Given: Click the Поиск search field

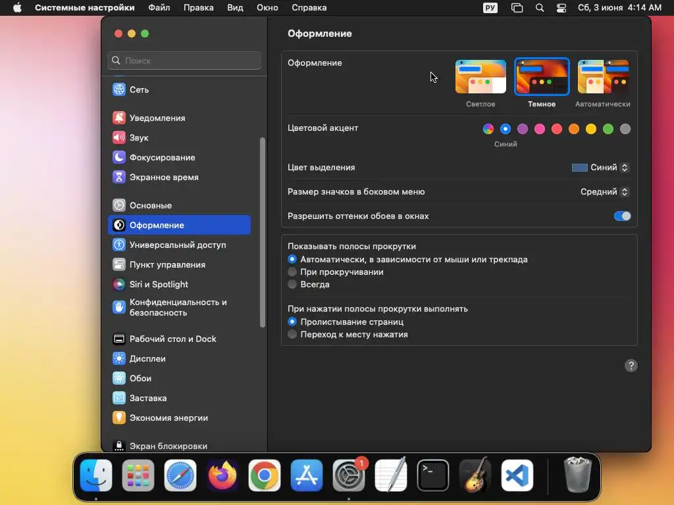Looking at the screenshot, I should 184,60.
